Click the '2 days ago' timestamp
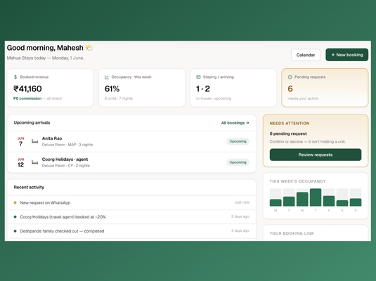The height and width of the screenshot is (281, 376). point(240,216)
